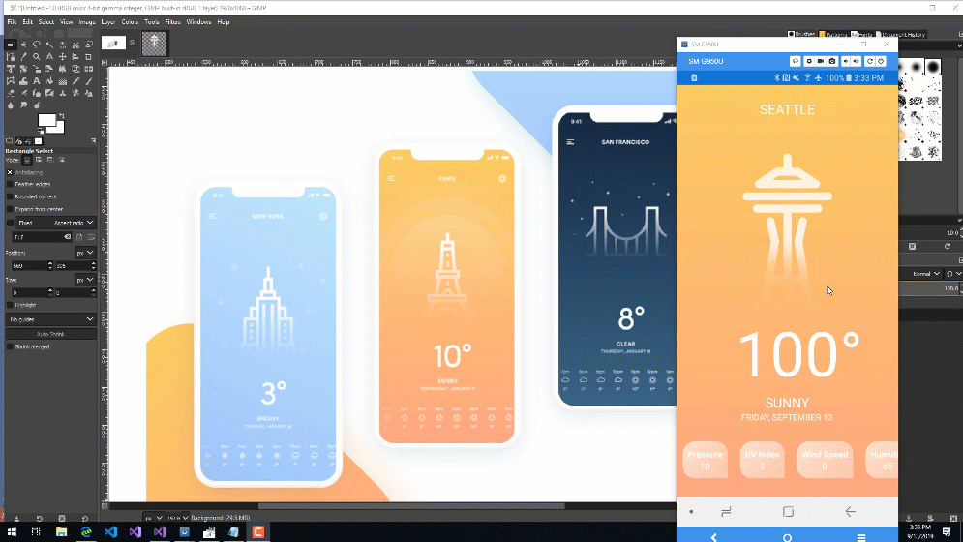
Task: Reset tool options to default values
Action: coord(85,519)
